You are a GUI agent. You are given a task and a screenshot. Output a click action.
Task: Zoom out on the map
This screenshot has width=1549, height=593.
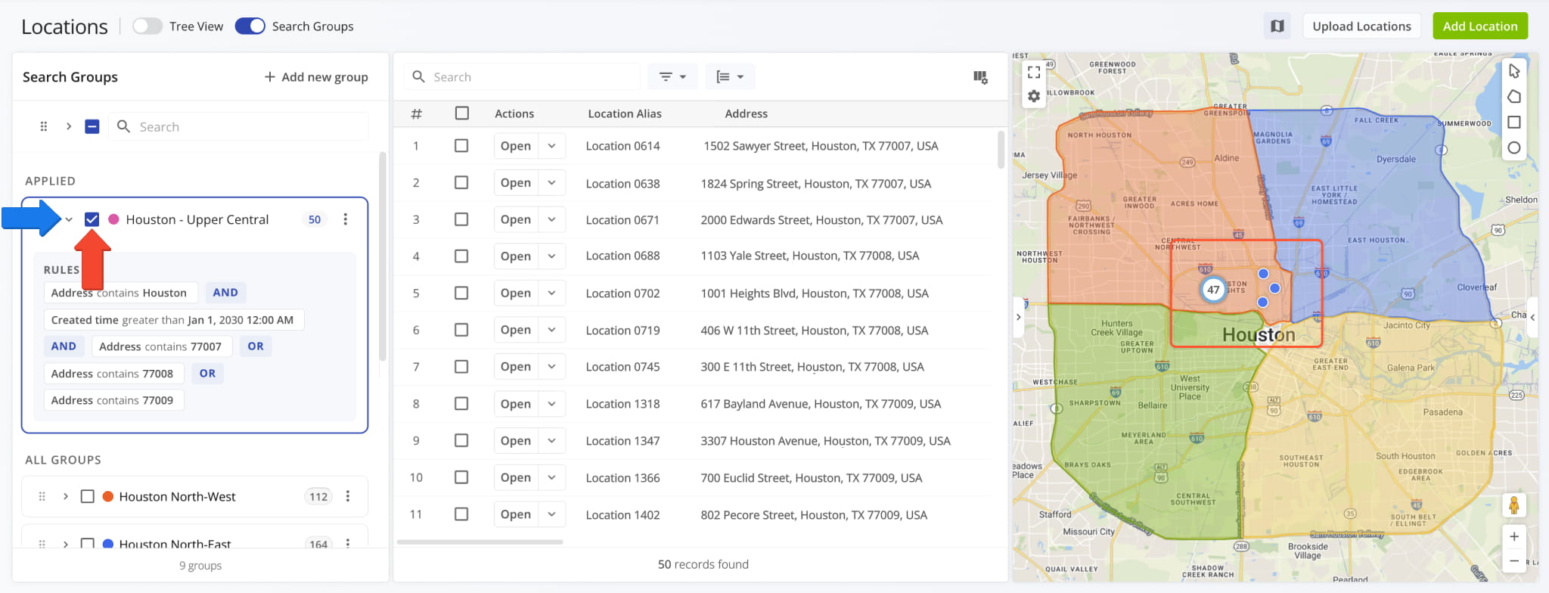pyautogui.click(x=1513, y=560)
